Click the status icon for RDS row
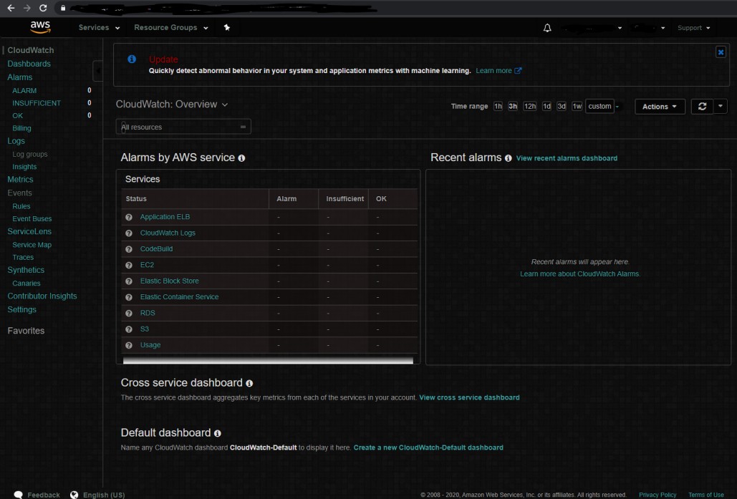 click(x=129, y=314)
